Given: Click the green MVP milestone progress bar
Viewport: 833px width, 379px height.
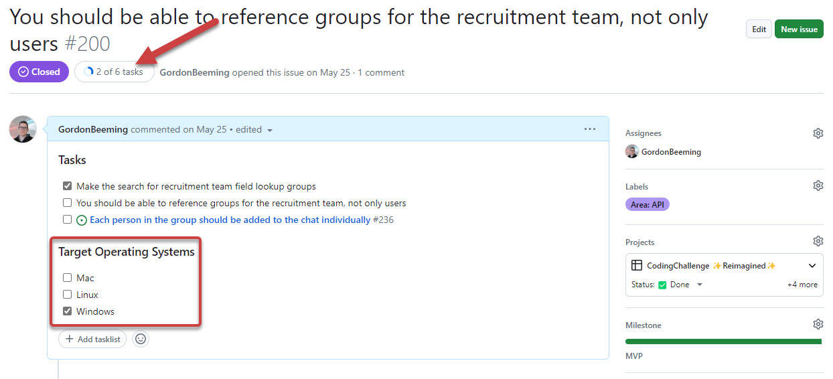Looking at the screenshot, I should tap(723, 342).
